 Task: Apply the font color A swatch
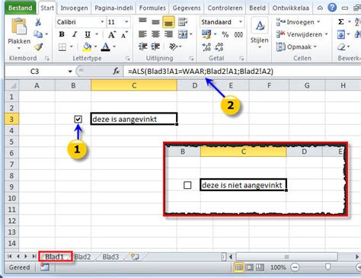[106, 46]
